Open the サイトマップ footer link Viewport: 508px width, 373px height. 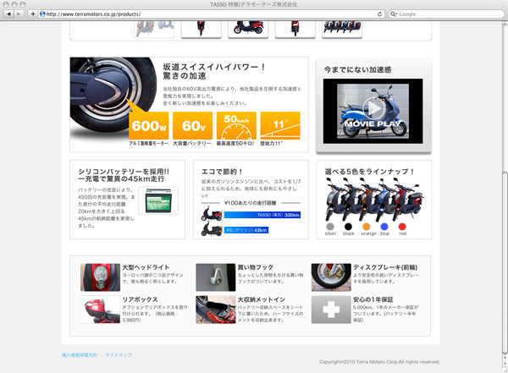click(119, 355)
